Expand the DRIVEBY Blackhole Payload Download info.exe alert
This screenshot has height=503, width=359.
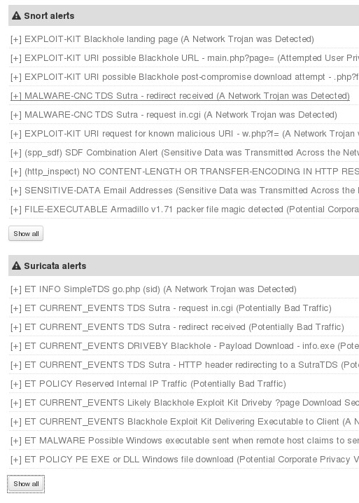pos(185,346)
